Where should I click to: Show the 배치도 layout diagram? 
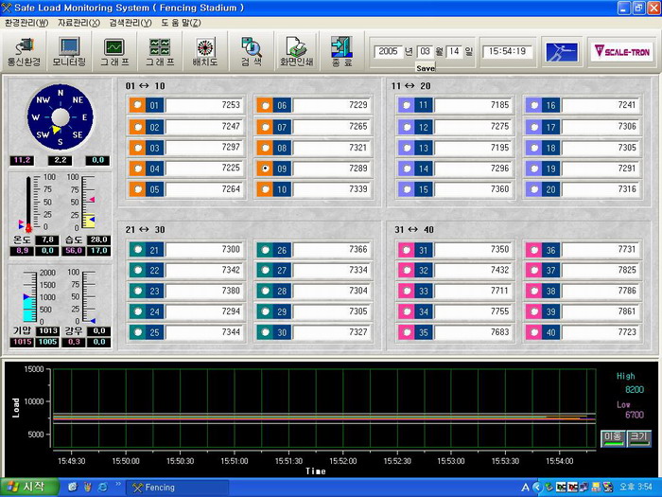204,50
